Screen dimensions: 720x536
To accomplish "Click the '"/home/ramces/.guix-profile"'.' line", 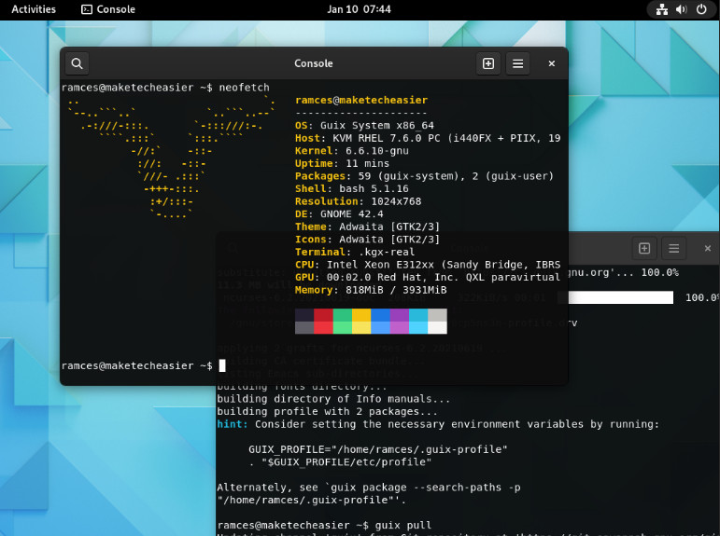I will 312,500.
